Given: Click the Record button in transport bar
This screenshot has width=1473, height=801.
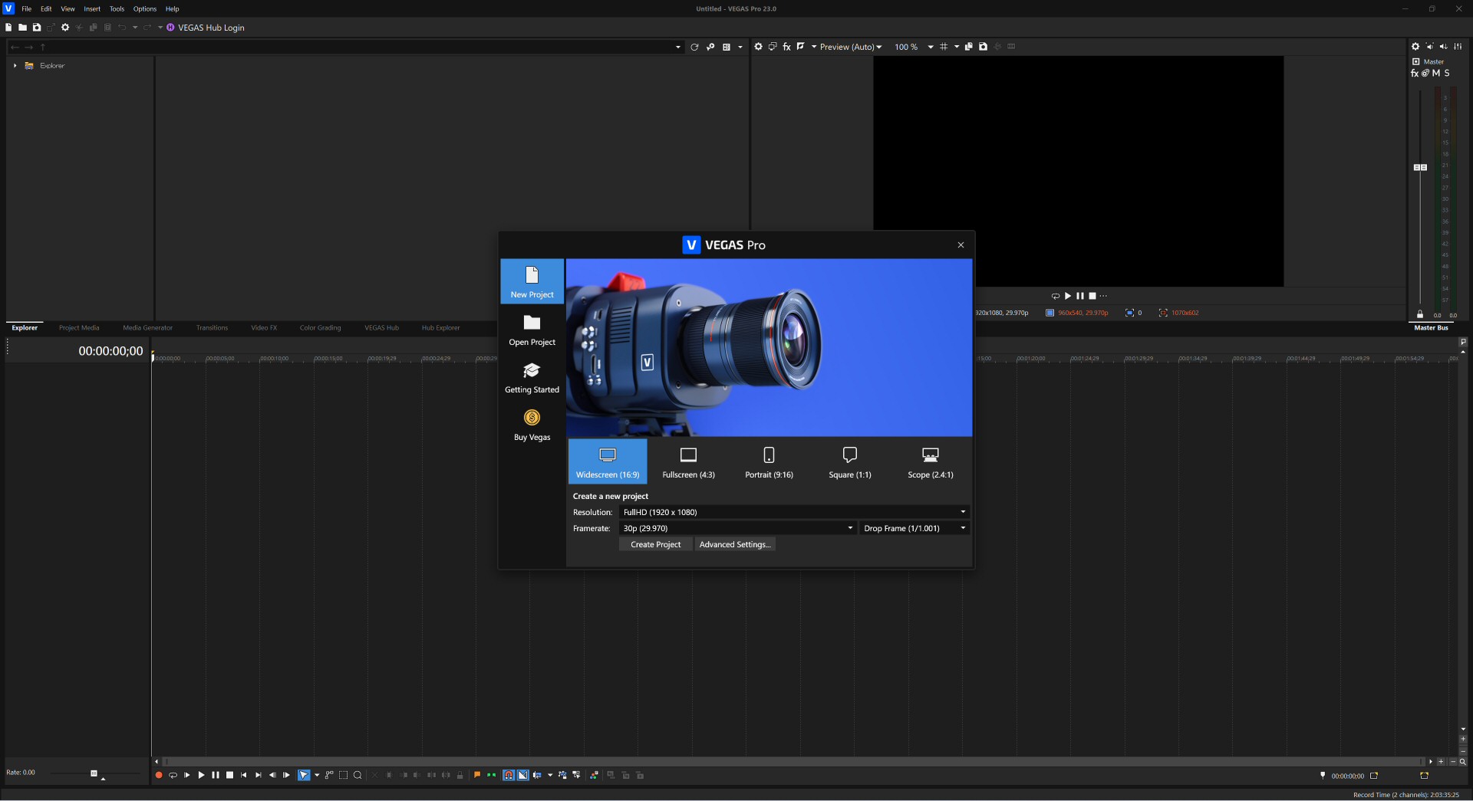Looking at the screenshot, I should point(159,776).
